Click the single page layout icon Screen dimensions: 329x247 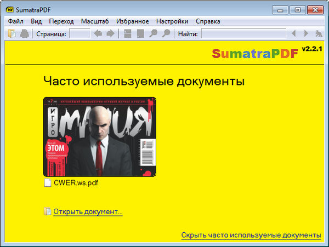coord(140,34)
